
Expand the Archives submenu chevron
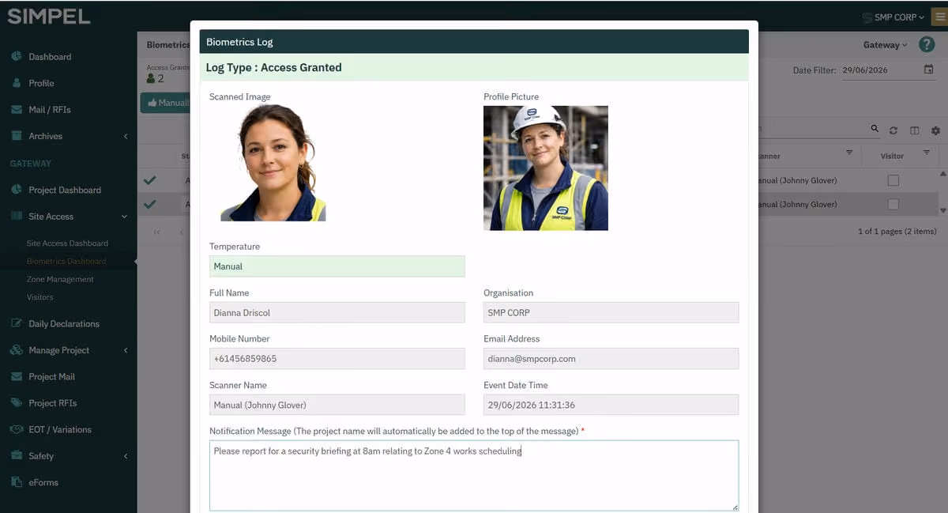126,136
